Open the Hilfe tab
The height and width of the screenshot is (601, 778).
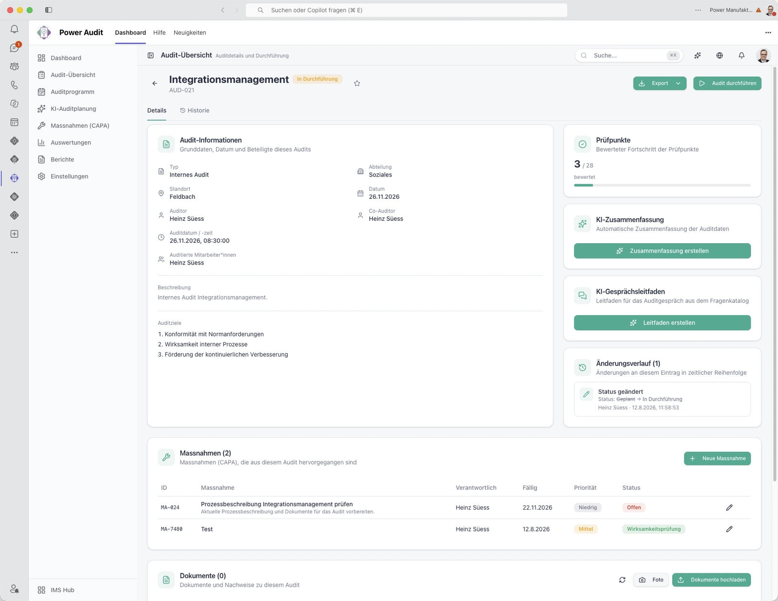[x=159, y=33]
